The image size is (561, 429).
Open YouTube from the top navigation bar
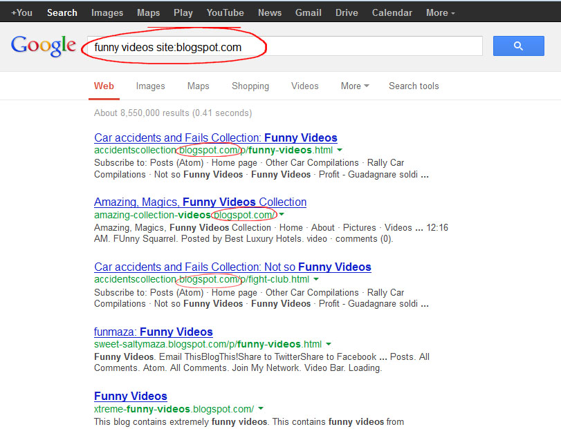point(225,12)
